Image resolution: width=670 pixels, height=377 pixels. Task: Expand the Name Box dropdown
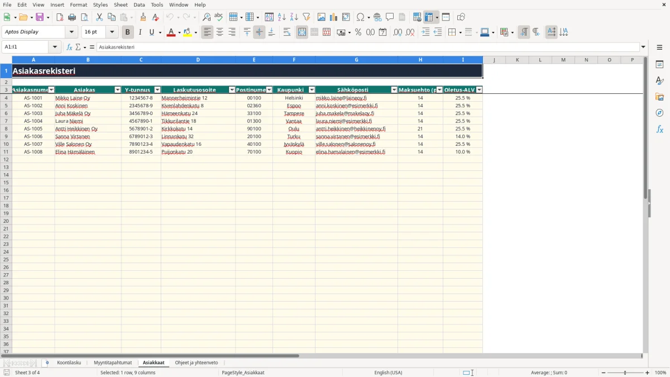[x=55, y=47]
